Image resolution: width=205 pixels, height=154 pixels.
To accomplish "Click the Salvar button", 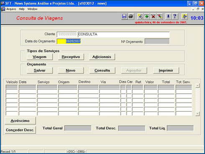I will (40, 70).
